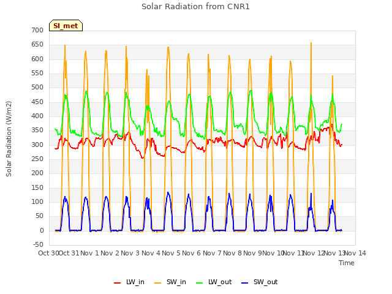Viewport: 392px width, 294px height.
Task: Click the Time x-axis label
Action: 347,263
